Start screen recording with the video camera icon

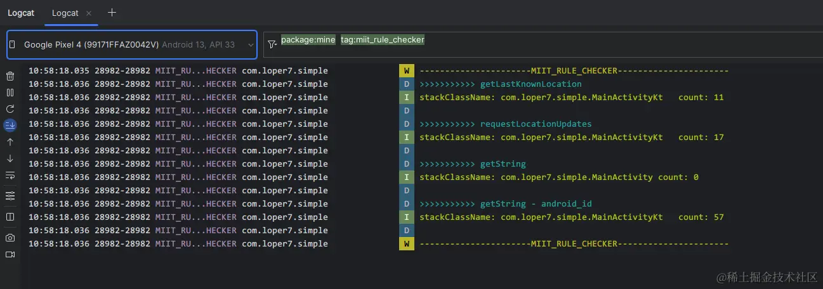[10, 254]
